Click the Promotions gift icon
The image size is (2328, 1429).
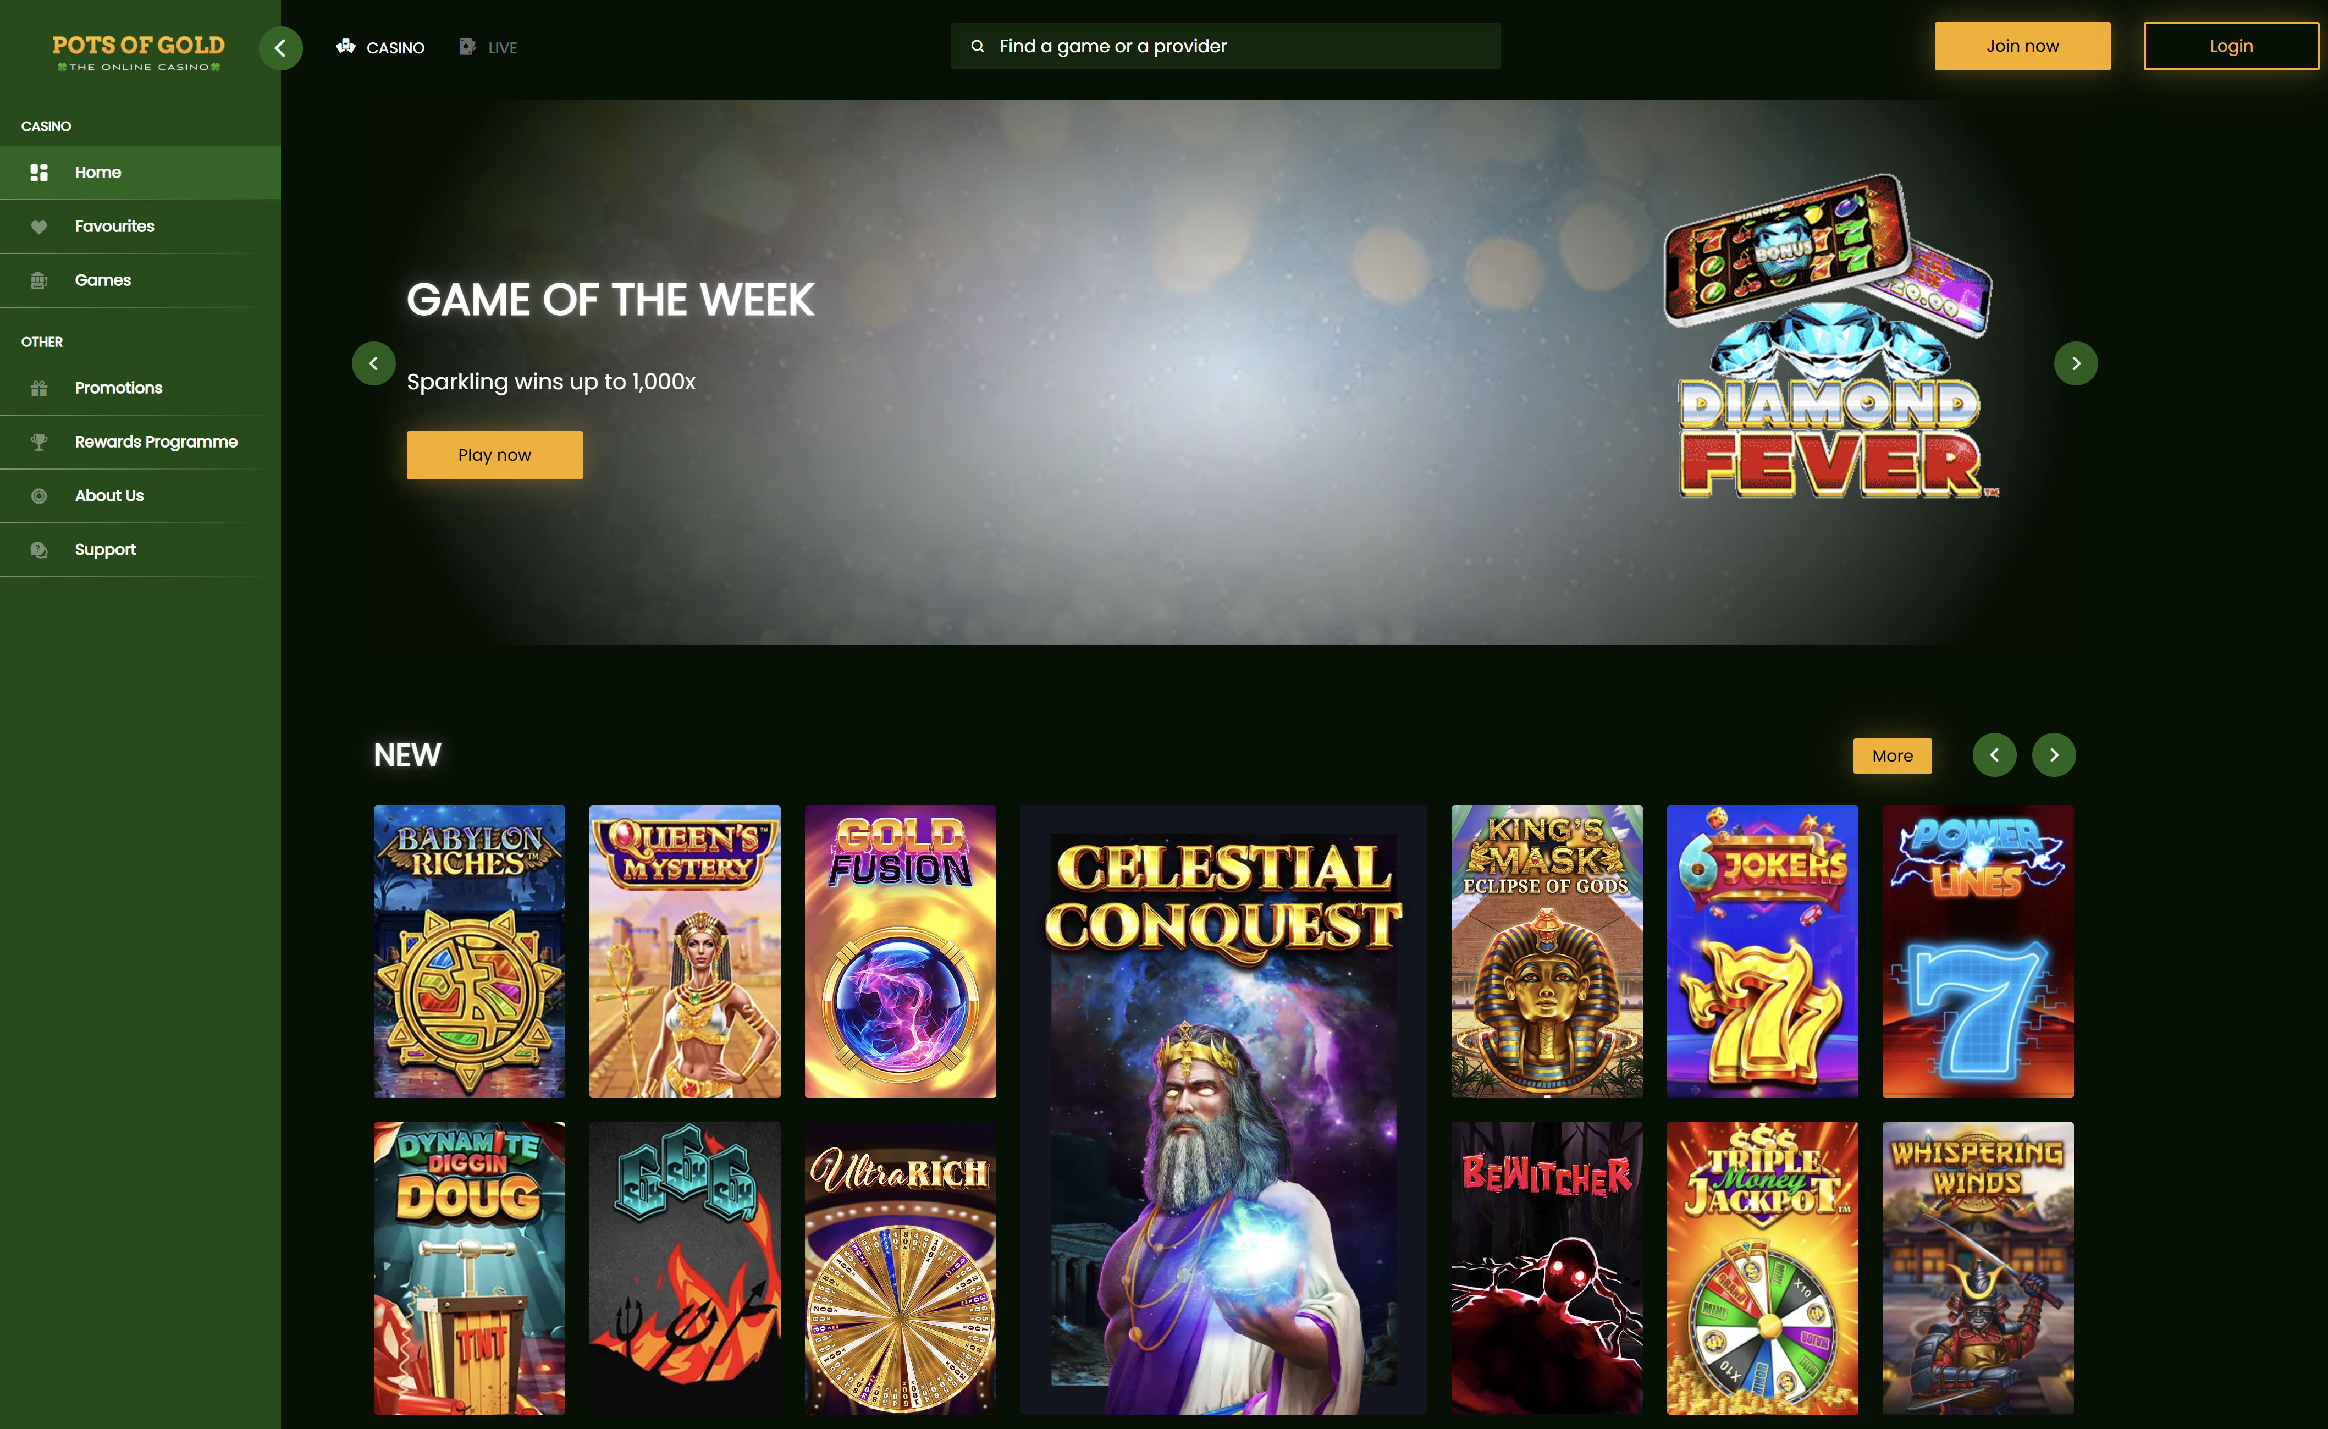click(38, 388)
